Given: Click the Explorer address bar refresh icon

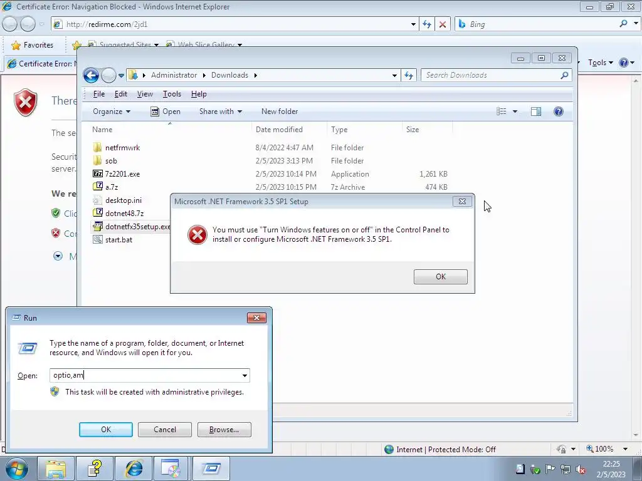Looking at the screenshot, I should click(x=409, y=75).
